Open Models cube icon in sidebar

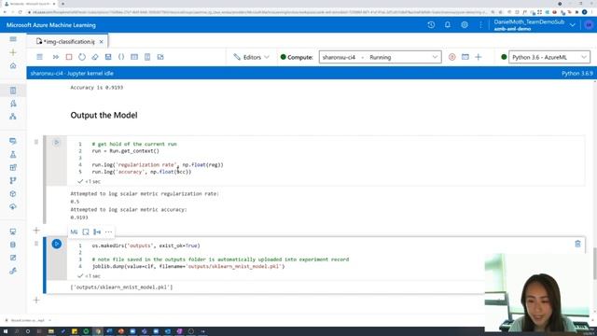coord(13,193)
